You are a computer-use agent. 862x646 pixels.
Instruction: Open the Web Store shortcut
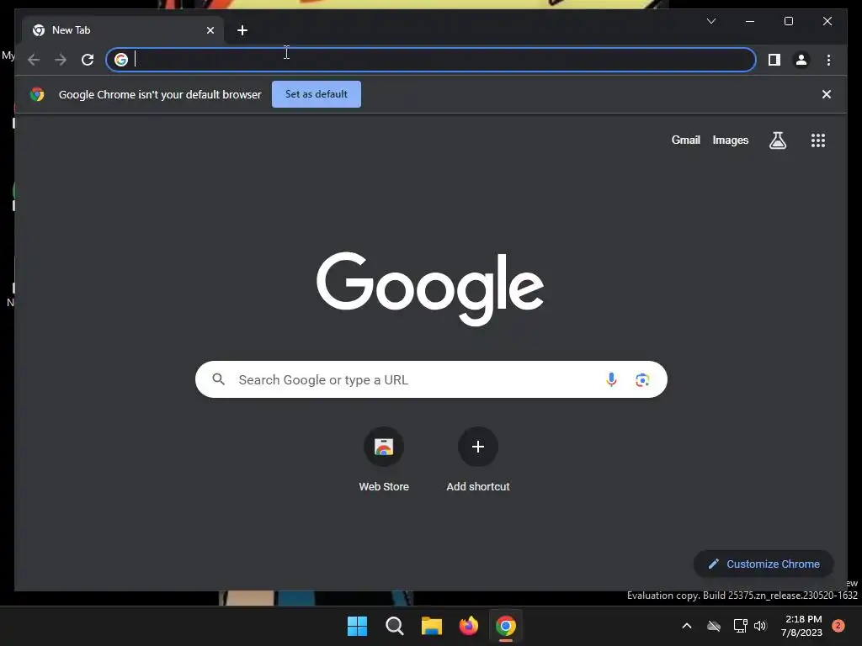(384, 459)
